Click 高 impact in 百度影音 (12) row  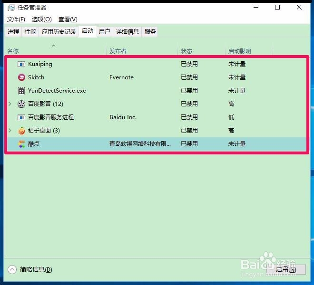(231, 104)
